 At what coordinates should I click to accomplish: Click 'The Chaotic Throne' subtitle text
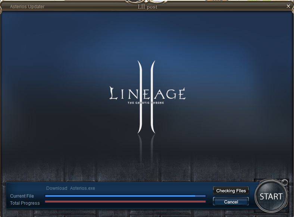[x=146, y=103]
